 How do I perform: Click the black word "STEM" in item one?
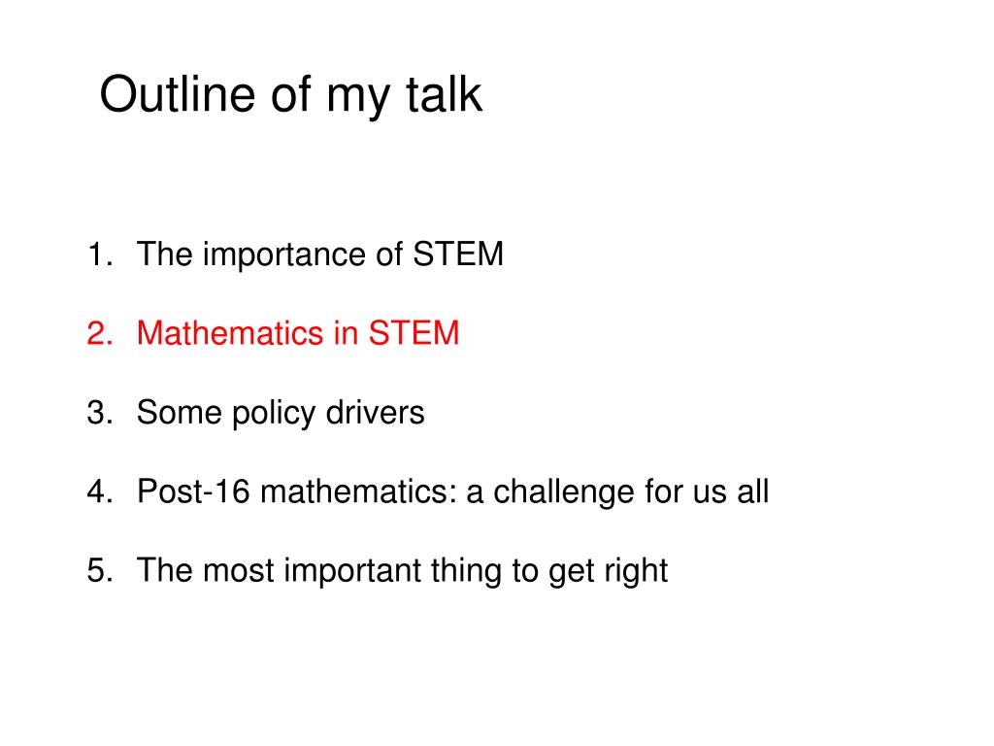pos(458,254)
